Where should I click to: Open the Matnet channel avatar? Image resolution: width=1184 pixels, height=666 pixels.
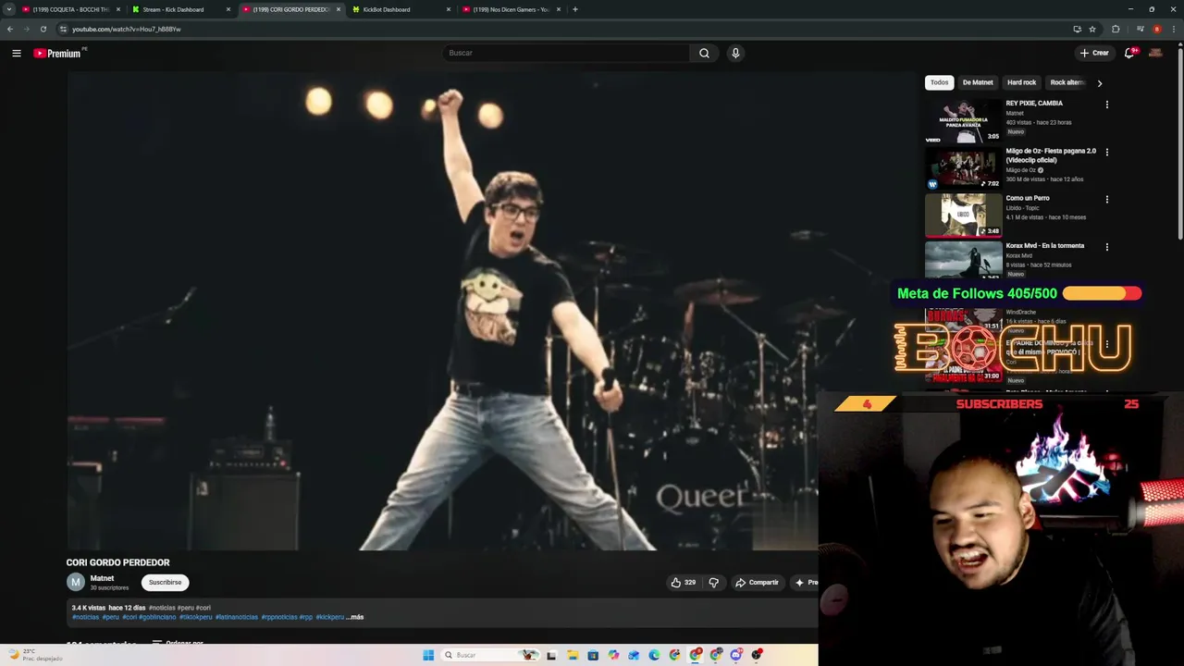76,582
